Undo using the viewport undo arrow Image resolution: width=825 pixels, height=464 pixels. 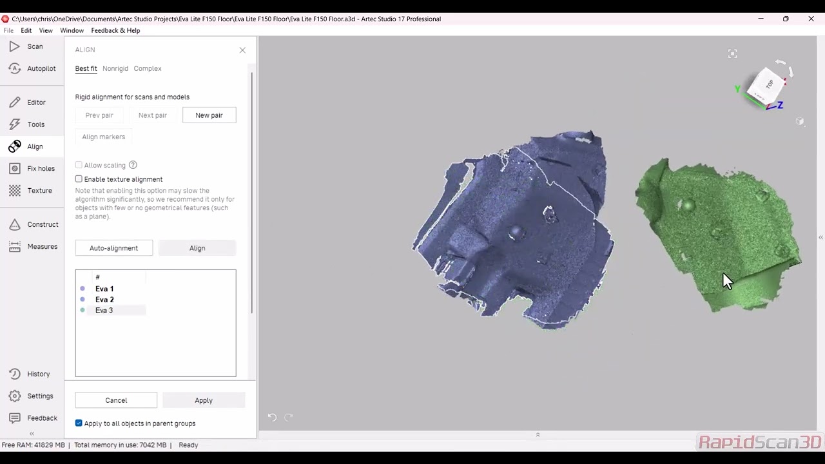272,417
